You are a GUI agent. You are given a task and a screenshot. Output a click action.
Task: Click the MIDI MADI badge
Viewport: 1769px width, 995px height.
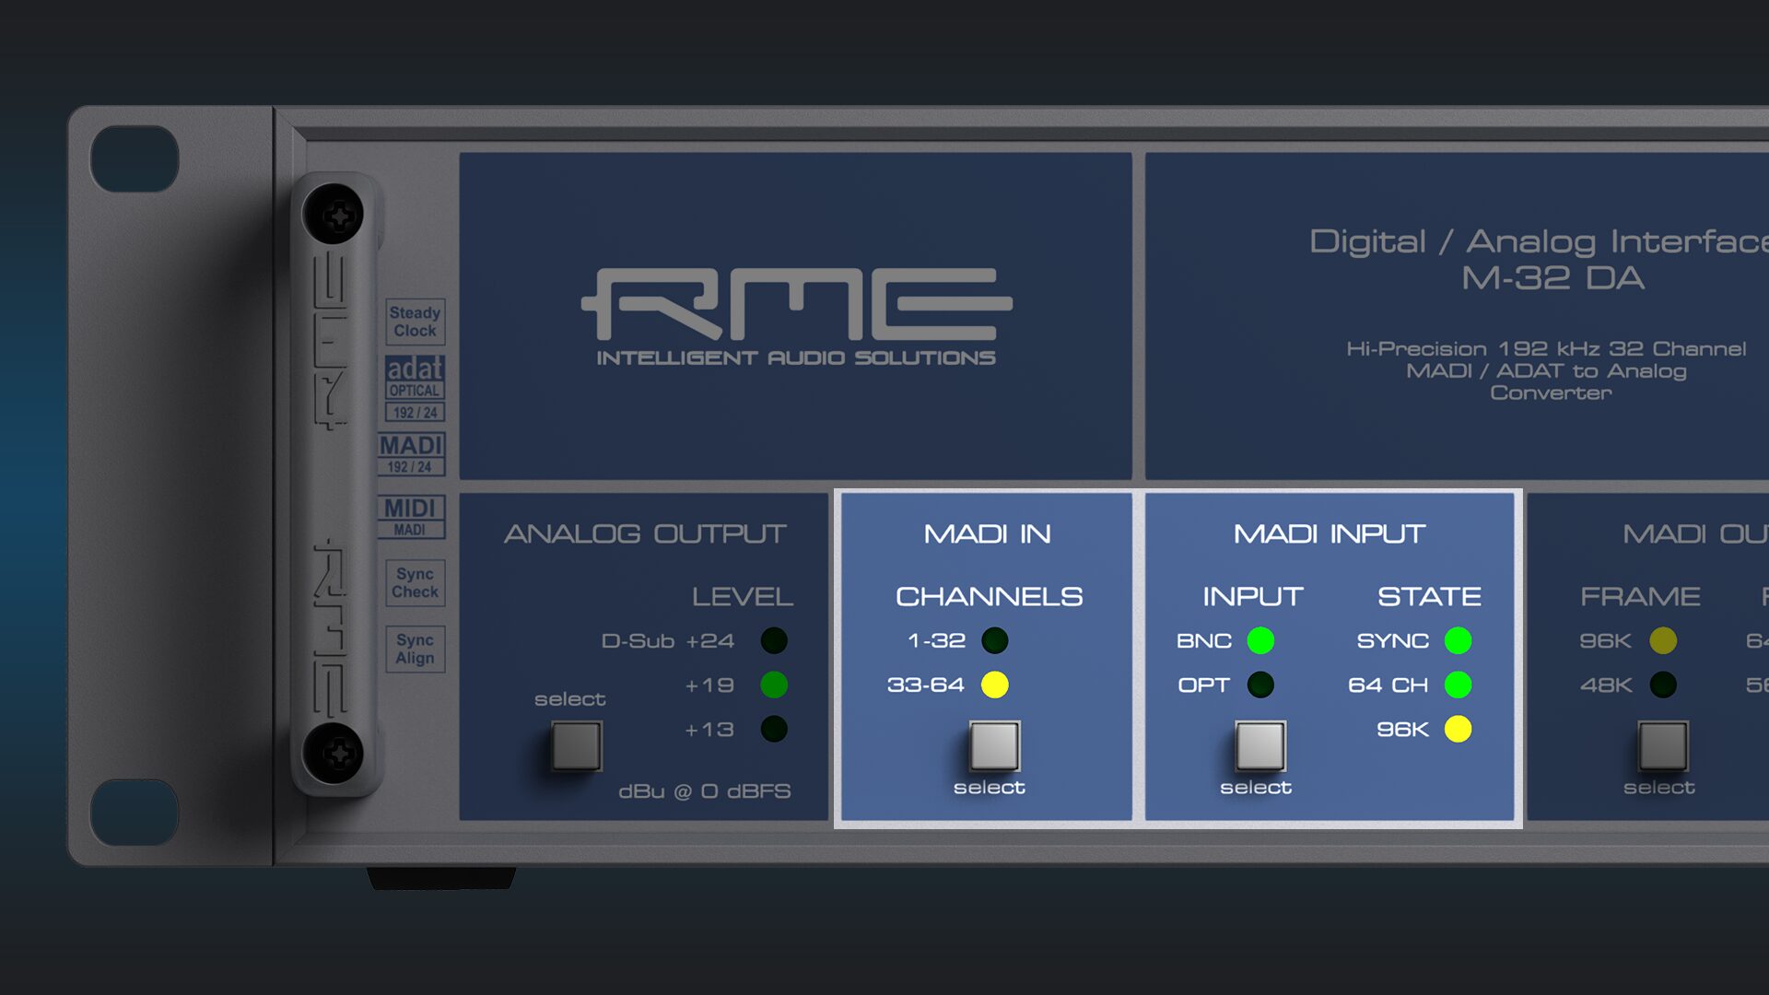(x=411, y=516)
